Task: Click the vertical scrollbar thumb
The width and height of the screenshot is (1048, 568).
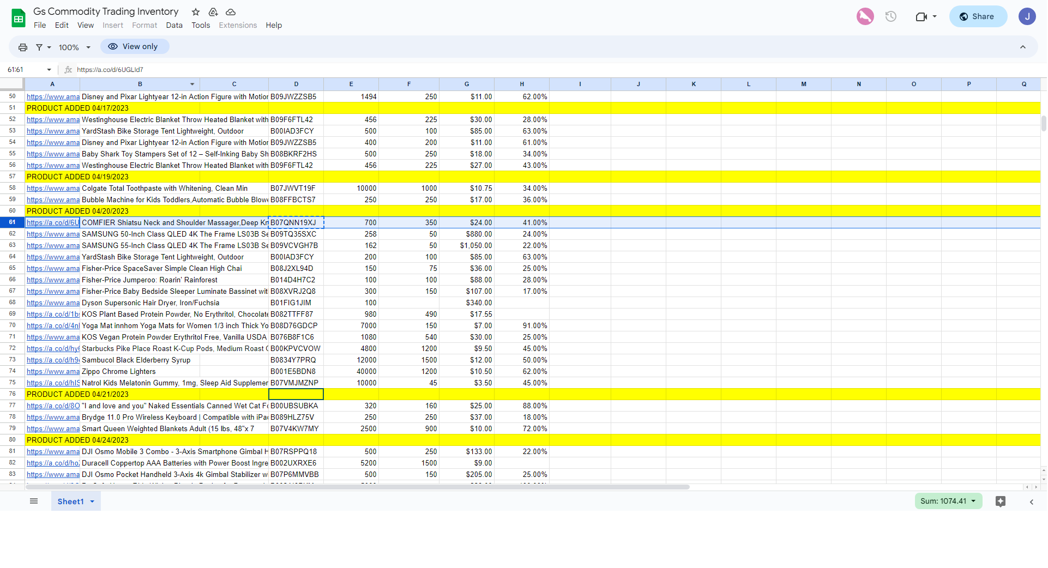Action: click(1044, 123)
